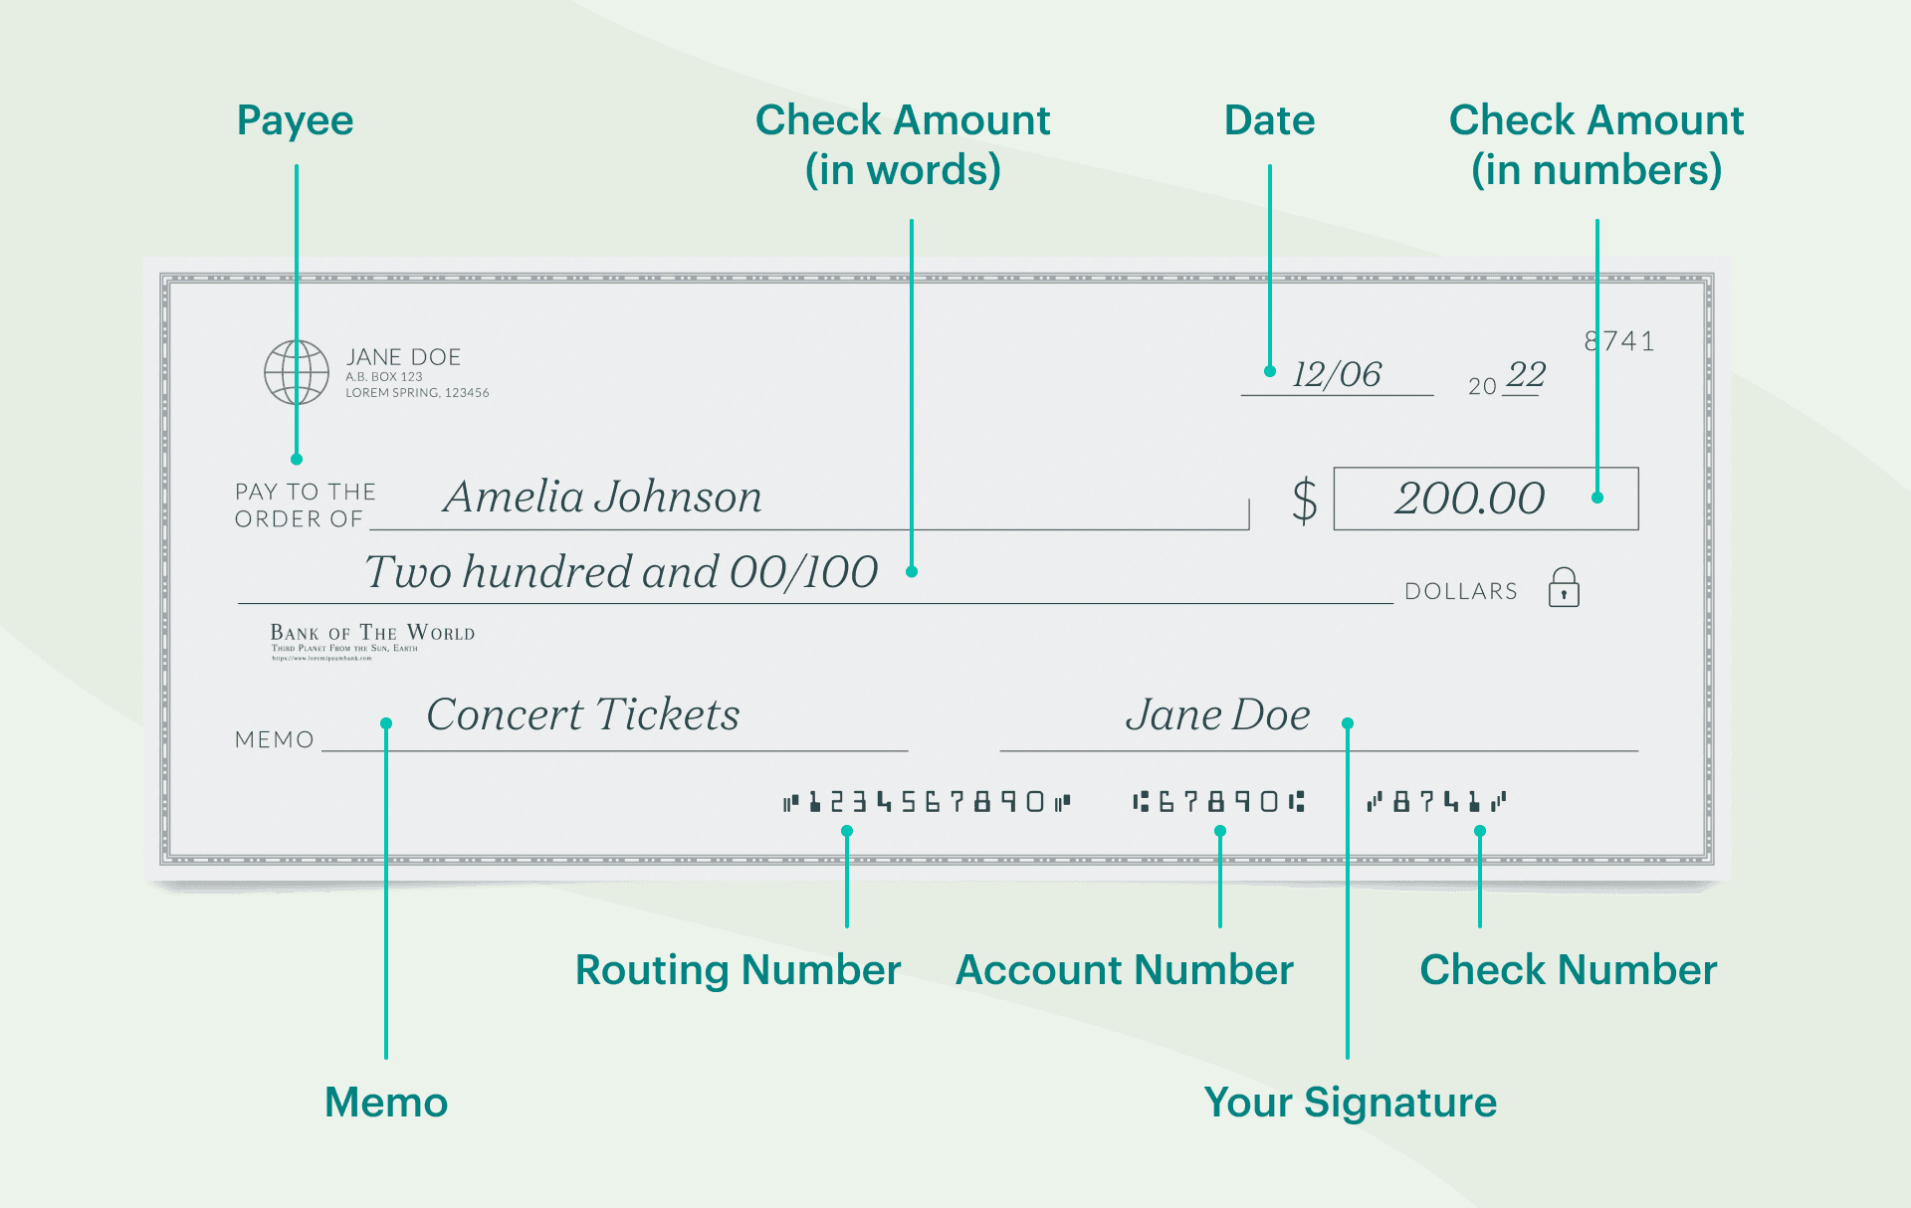Click the 'Bank of The World' name
Viewport: 1911px width, 1208px height.
pyautogui.click(x=372, y=633)
